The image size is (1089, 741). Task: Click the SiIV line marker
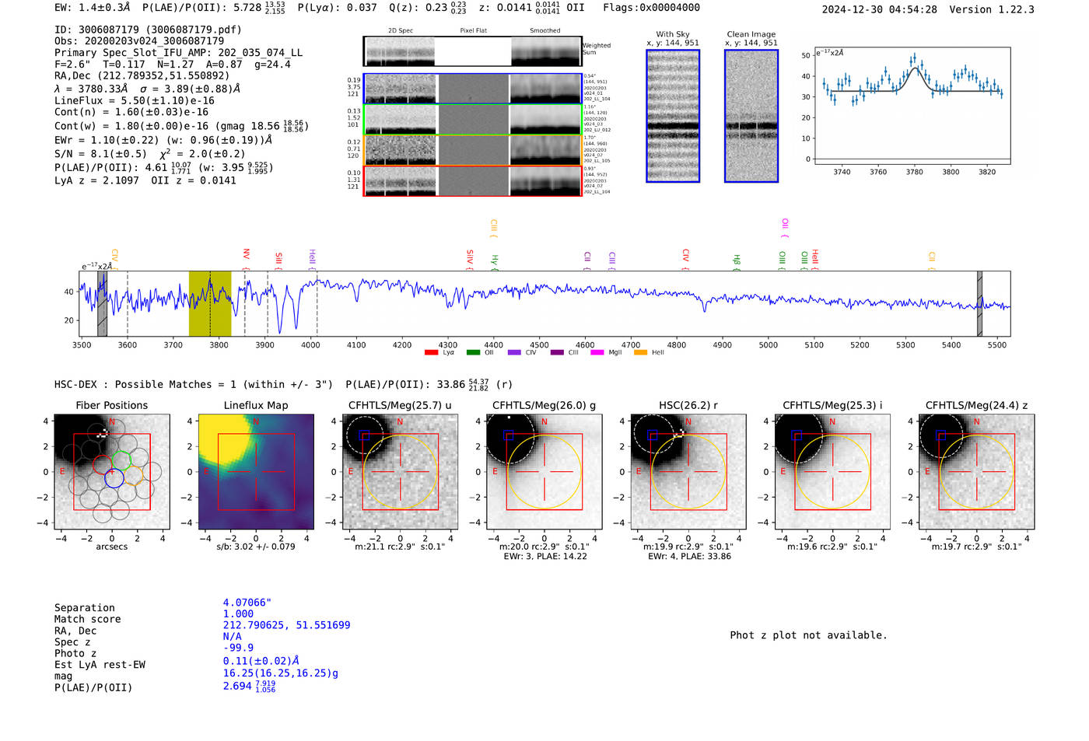click(469, 258)
